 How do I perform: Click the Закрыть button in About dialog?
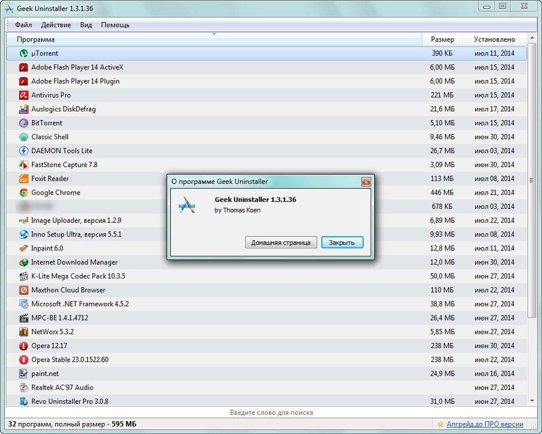[x=342, y=243]
